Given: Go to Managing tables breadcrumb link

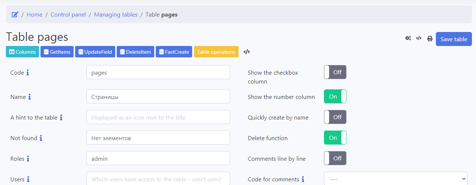Looking at the screenshot, I should (x=116, y=15).
